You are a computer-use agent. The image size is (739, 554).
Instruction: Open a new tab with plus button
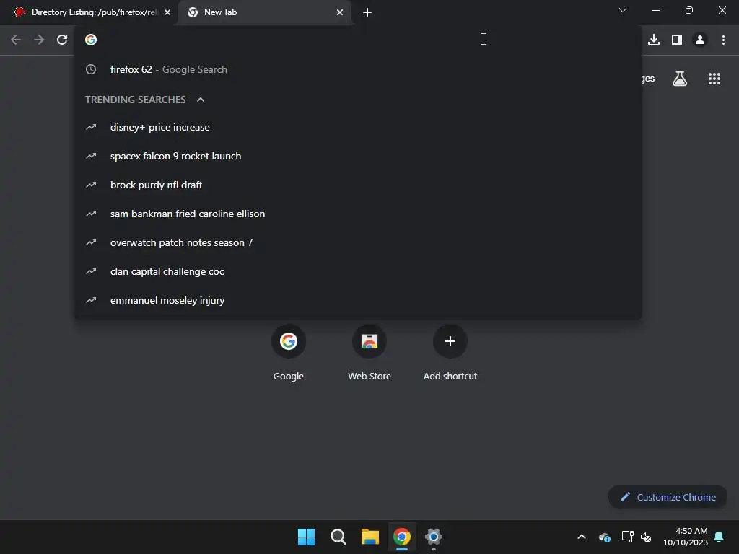click(x=367, y=12)
